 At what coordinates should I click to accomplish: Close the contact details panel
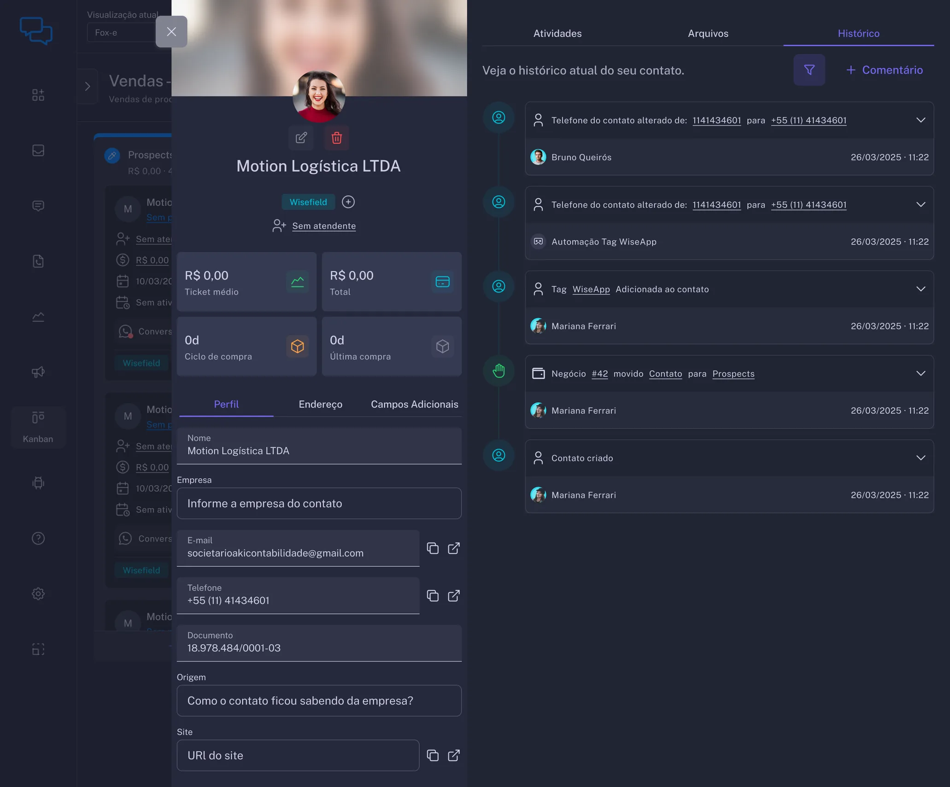171,32
